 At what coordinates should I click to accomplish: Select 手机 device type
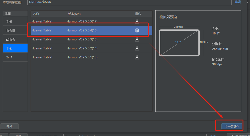point(15,21)
